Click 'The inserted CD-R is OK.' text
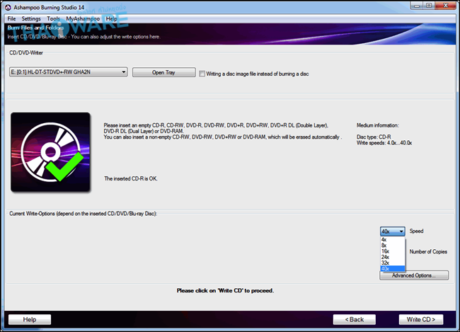The image size is (460, 332). pos(131,178)
